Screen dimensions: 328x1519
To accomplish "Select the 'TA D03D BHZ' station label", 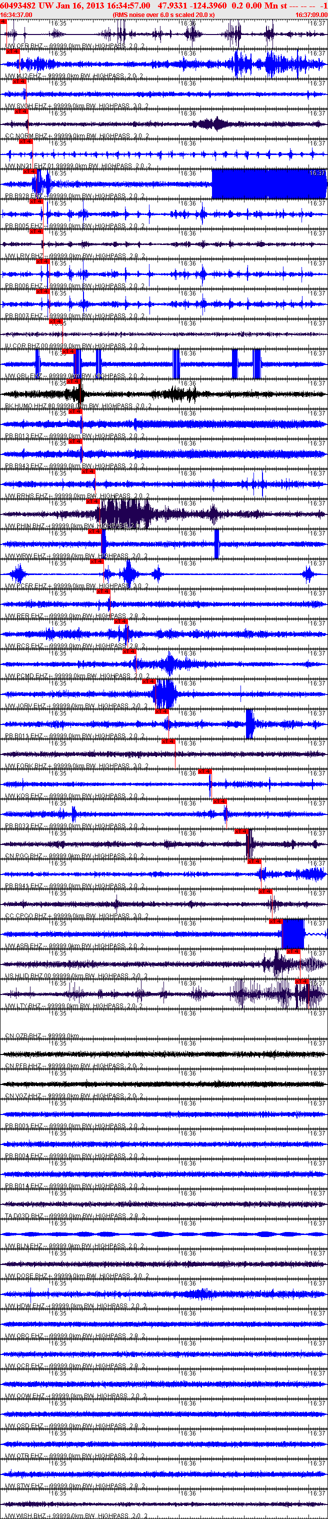I will (x=24, y=1216).
